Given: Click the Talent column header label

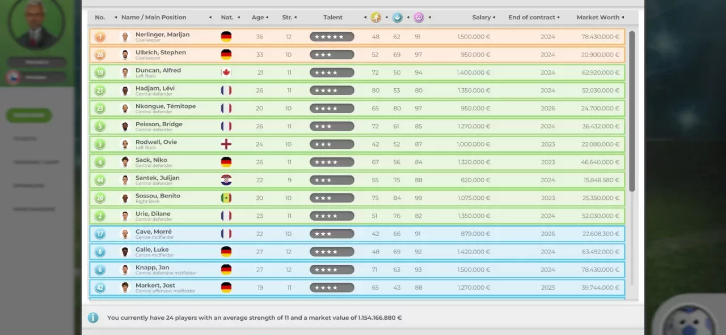Looking at the screenshot, I should [x=333, y=18].
